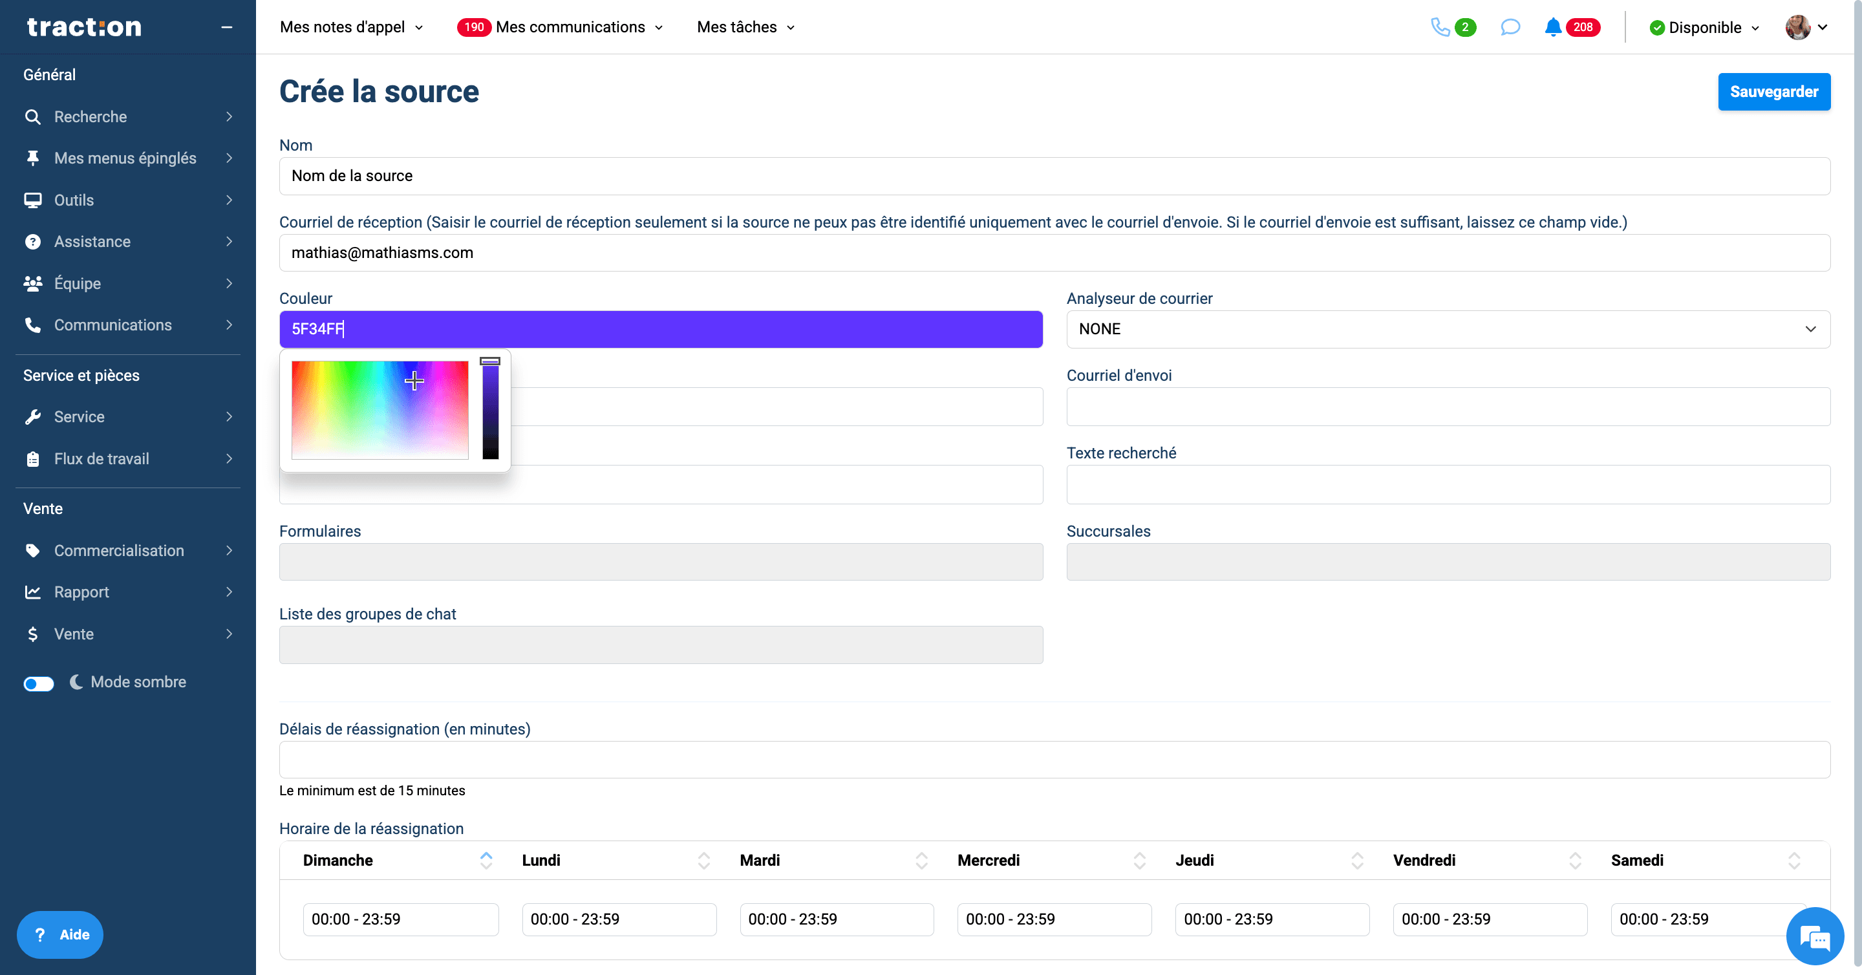Click the Recherche magnifier icon
Viewport: 1862px width, 975px height.
click(32, 116)
